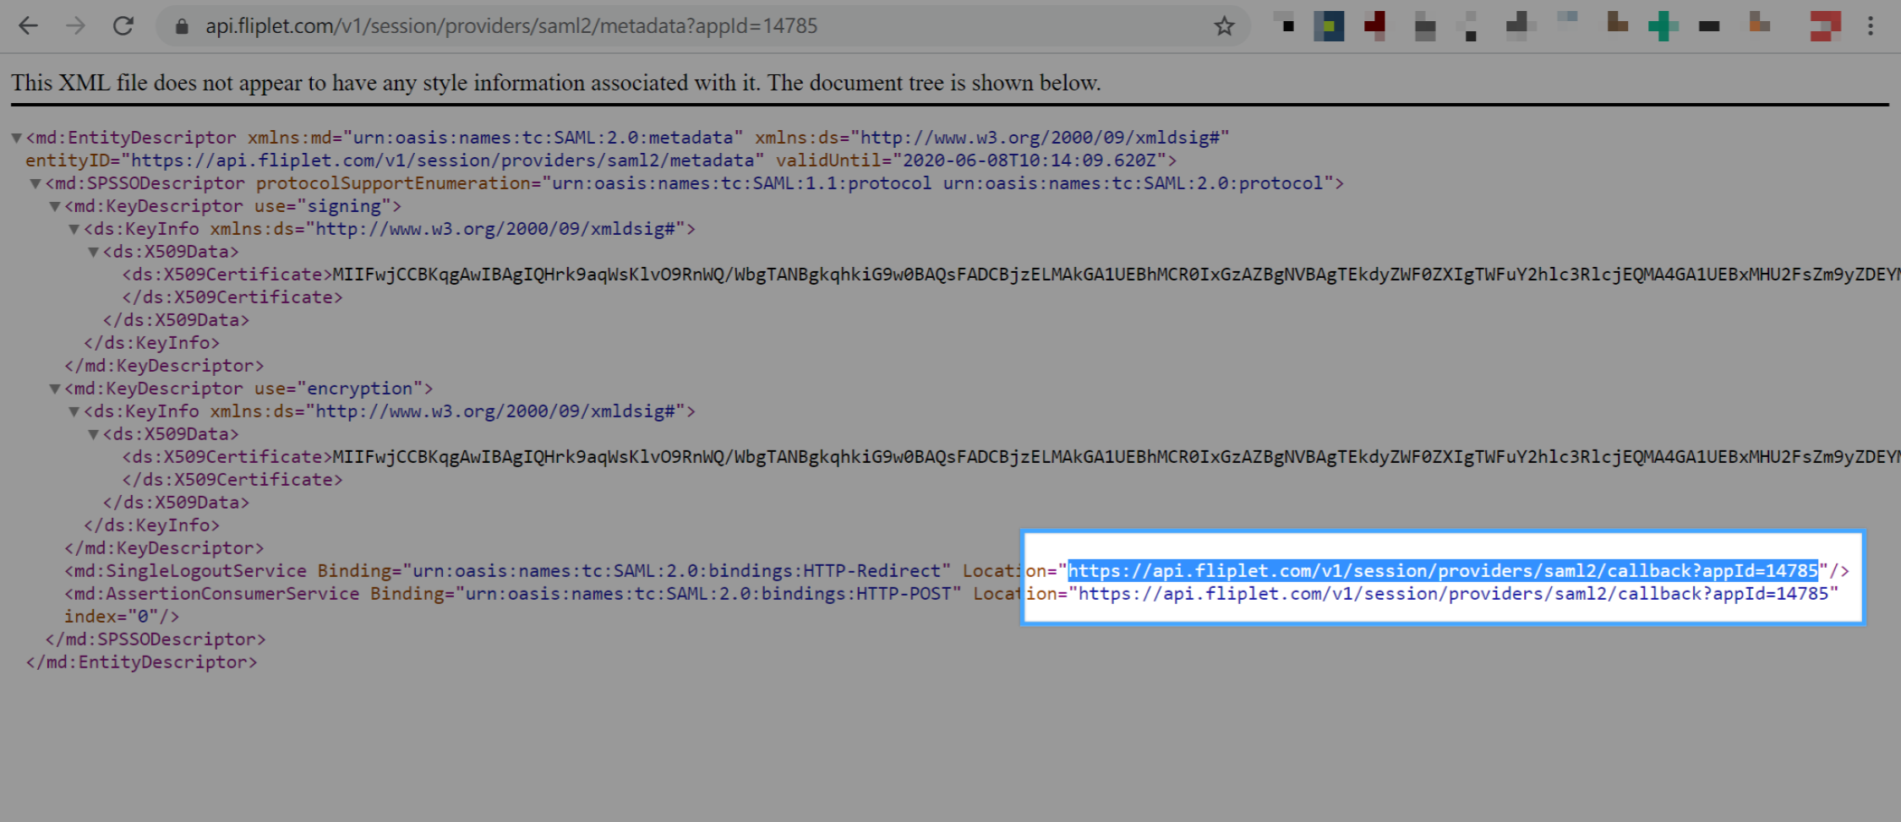Screen dimensions: 1901x822
Task: Click the address bar URL text
Action: coord(511,26)
